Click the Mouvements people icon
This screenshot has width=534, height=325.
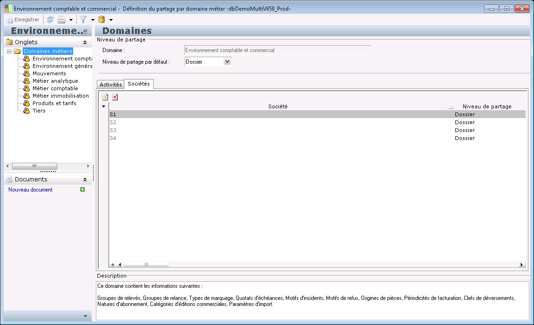[27, 73]
